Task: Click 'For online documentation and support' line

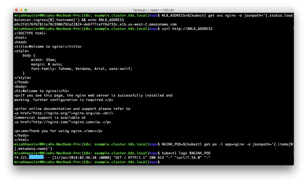Action: pyautogui.click(x=72, y=109)
